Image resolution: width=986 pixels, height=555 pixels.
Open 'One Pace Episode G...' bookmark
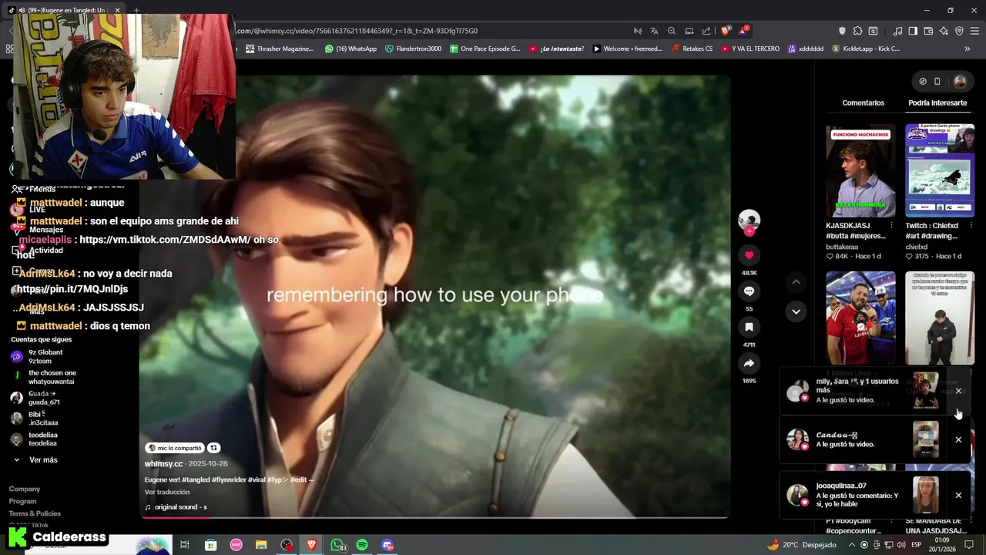[485, 49]
